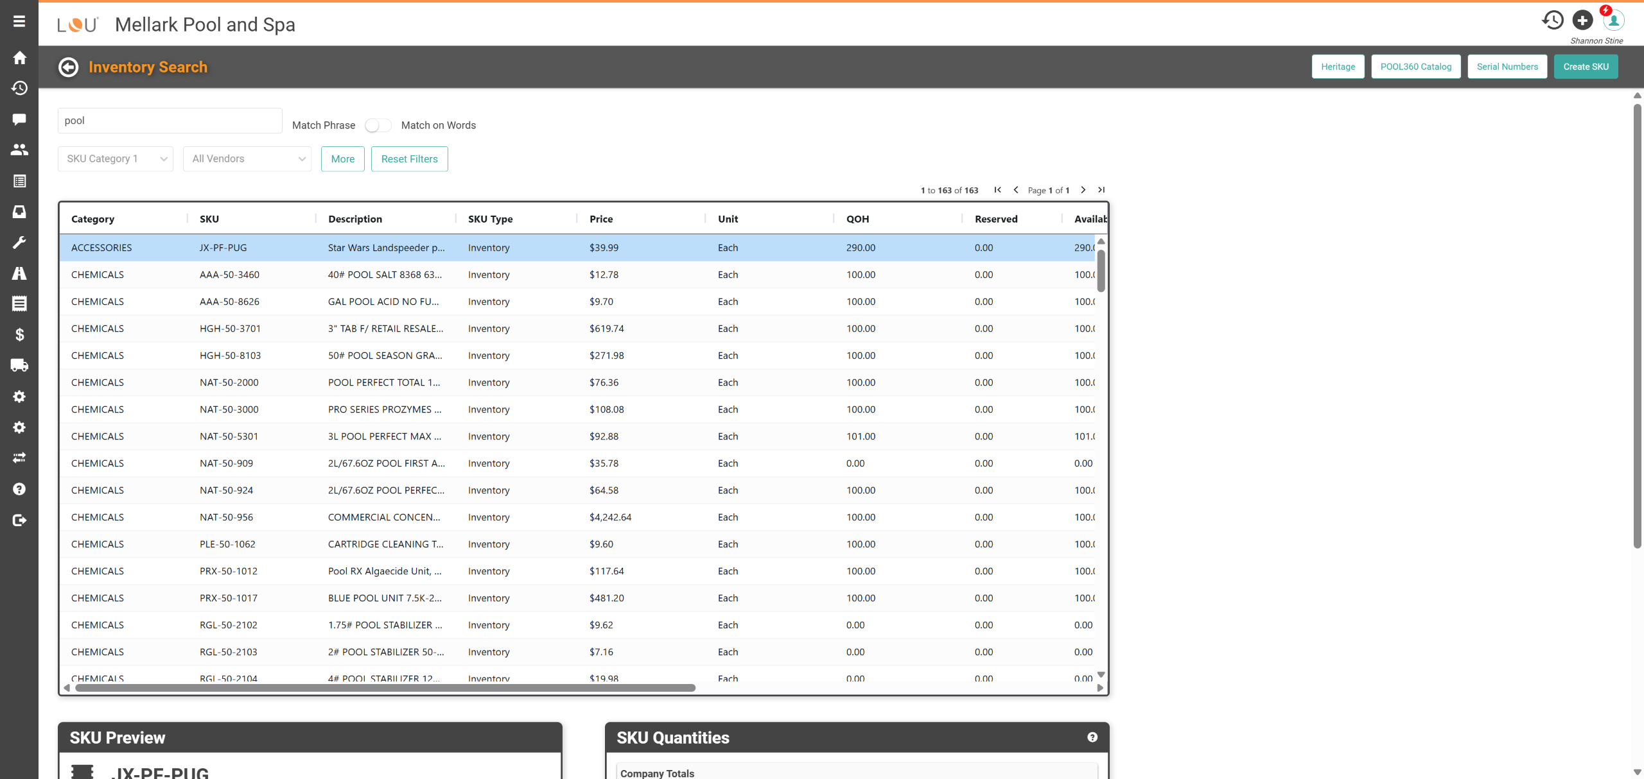Open the history clock icon top right

click(1552, 21)
